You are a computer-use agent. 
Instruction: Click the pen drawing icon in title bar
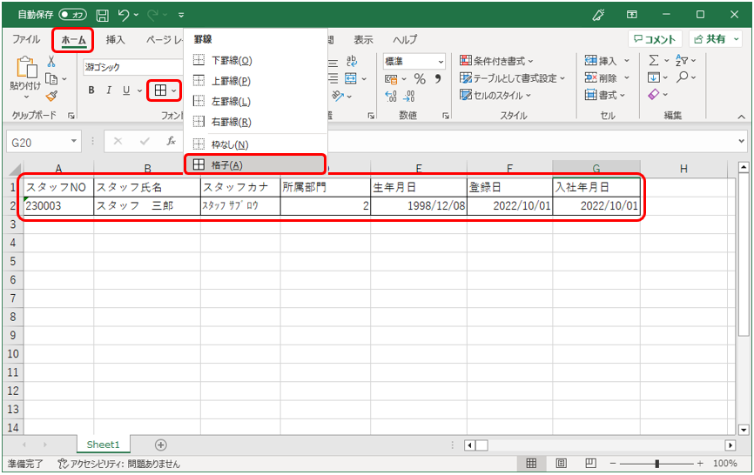tap(599, 15)
